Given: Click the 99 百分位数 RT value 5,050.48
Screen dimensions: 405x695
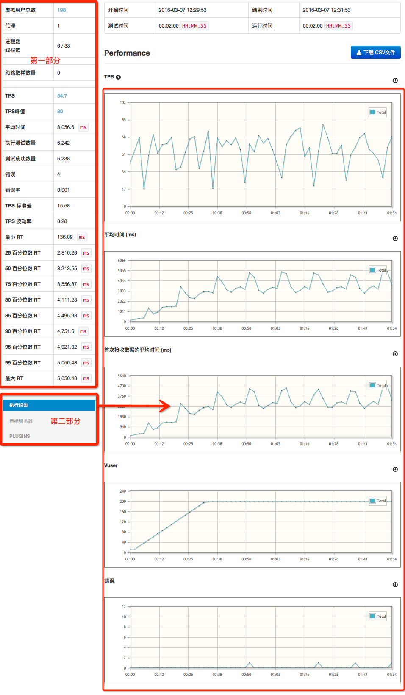Looking at the screenshot, I should [x=67, y=363].
